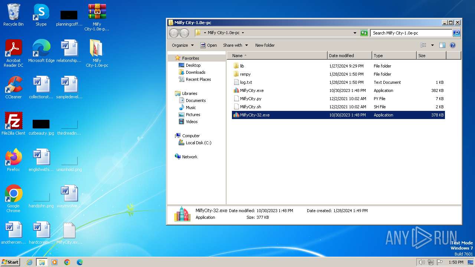Viewport: 475px width, 267px height.
Task: Select the log.txt file
Action: click(x=338, y=82)
